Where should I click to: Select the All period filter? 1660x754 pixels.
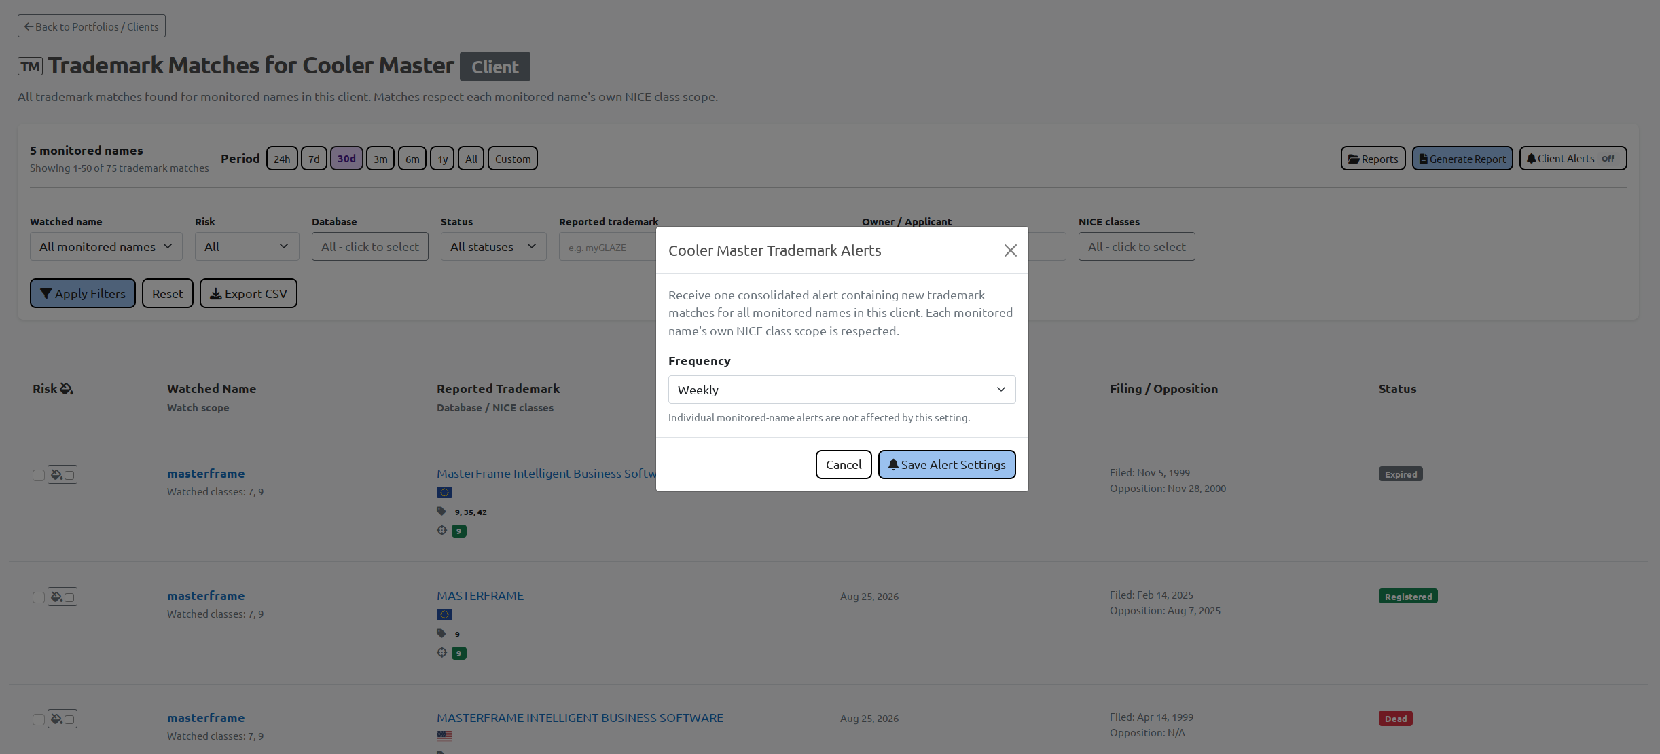[471, 159]
